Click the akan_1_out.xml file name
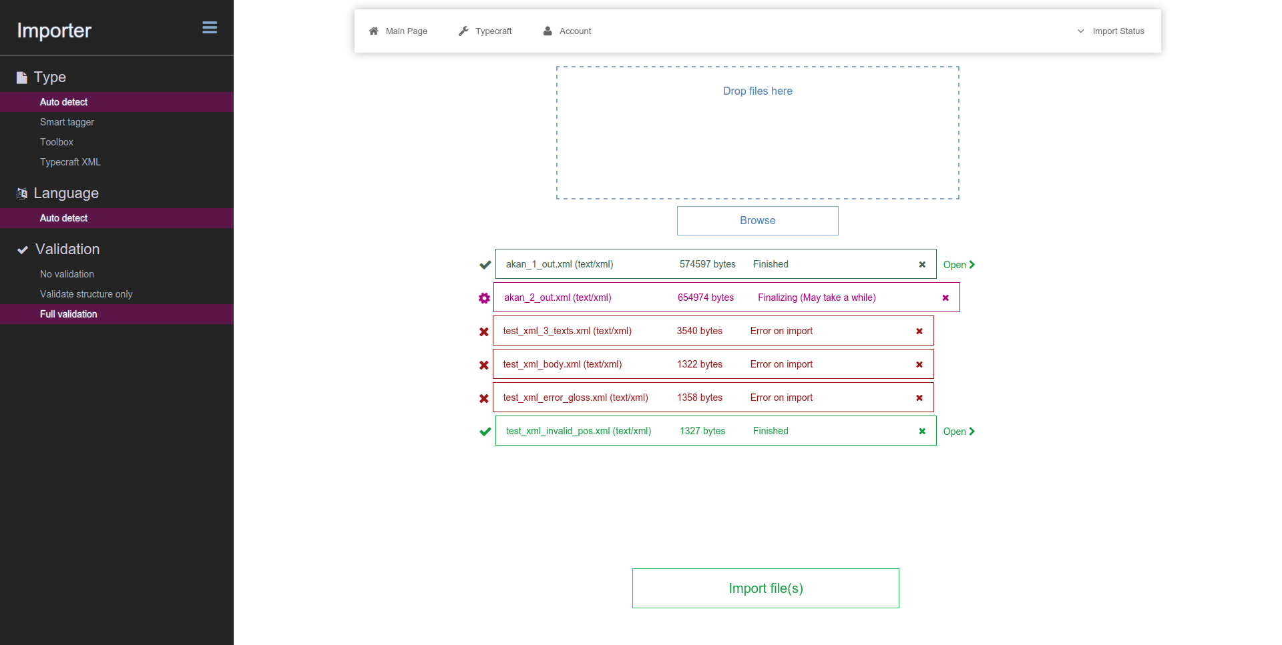 click(560, 264)
